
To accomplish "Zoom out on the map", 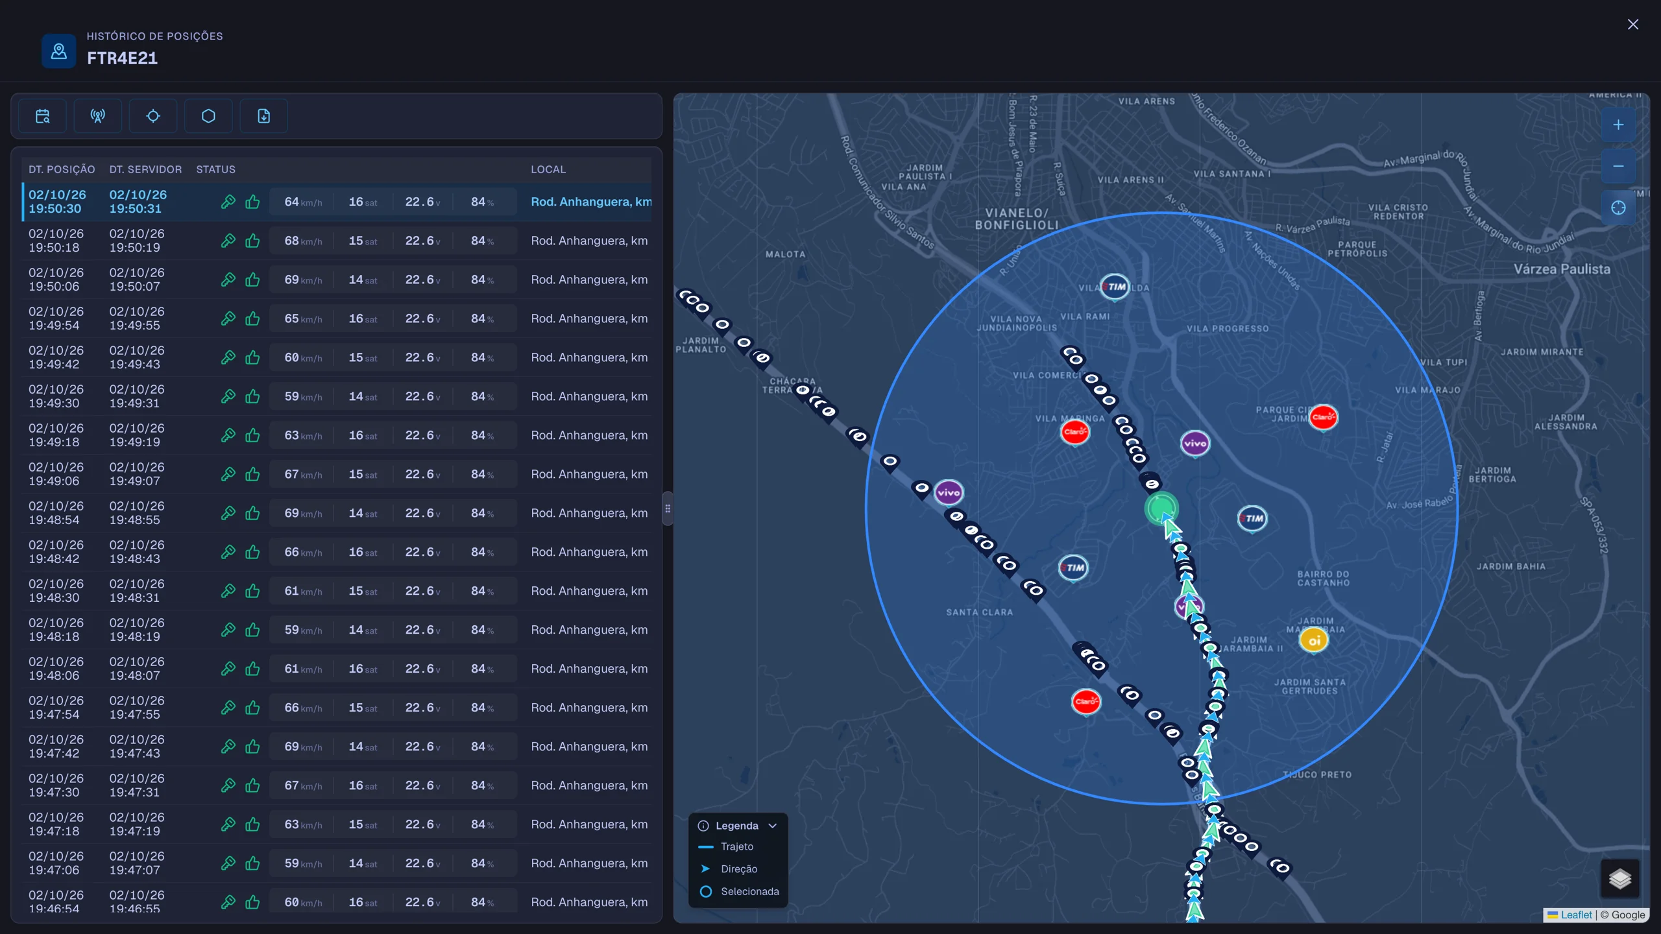I will pos(1618,166).
